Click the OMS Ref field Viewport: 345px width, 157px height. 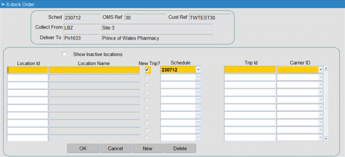(145, 18)
